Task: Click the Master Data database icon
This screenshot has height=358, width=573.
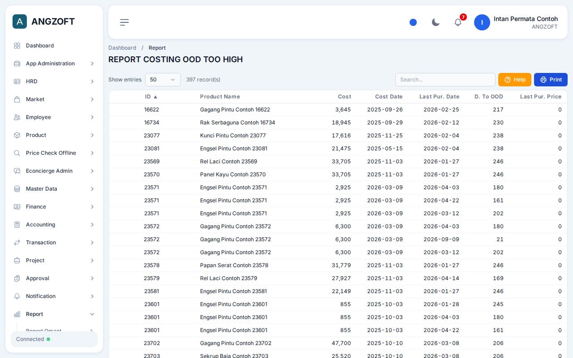Action: click(17, 189)
